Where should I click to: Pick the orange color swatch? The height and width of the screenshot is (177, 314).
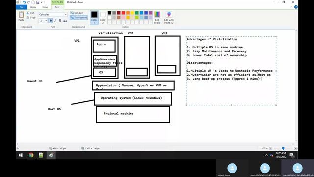128,13
